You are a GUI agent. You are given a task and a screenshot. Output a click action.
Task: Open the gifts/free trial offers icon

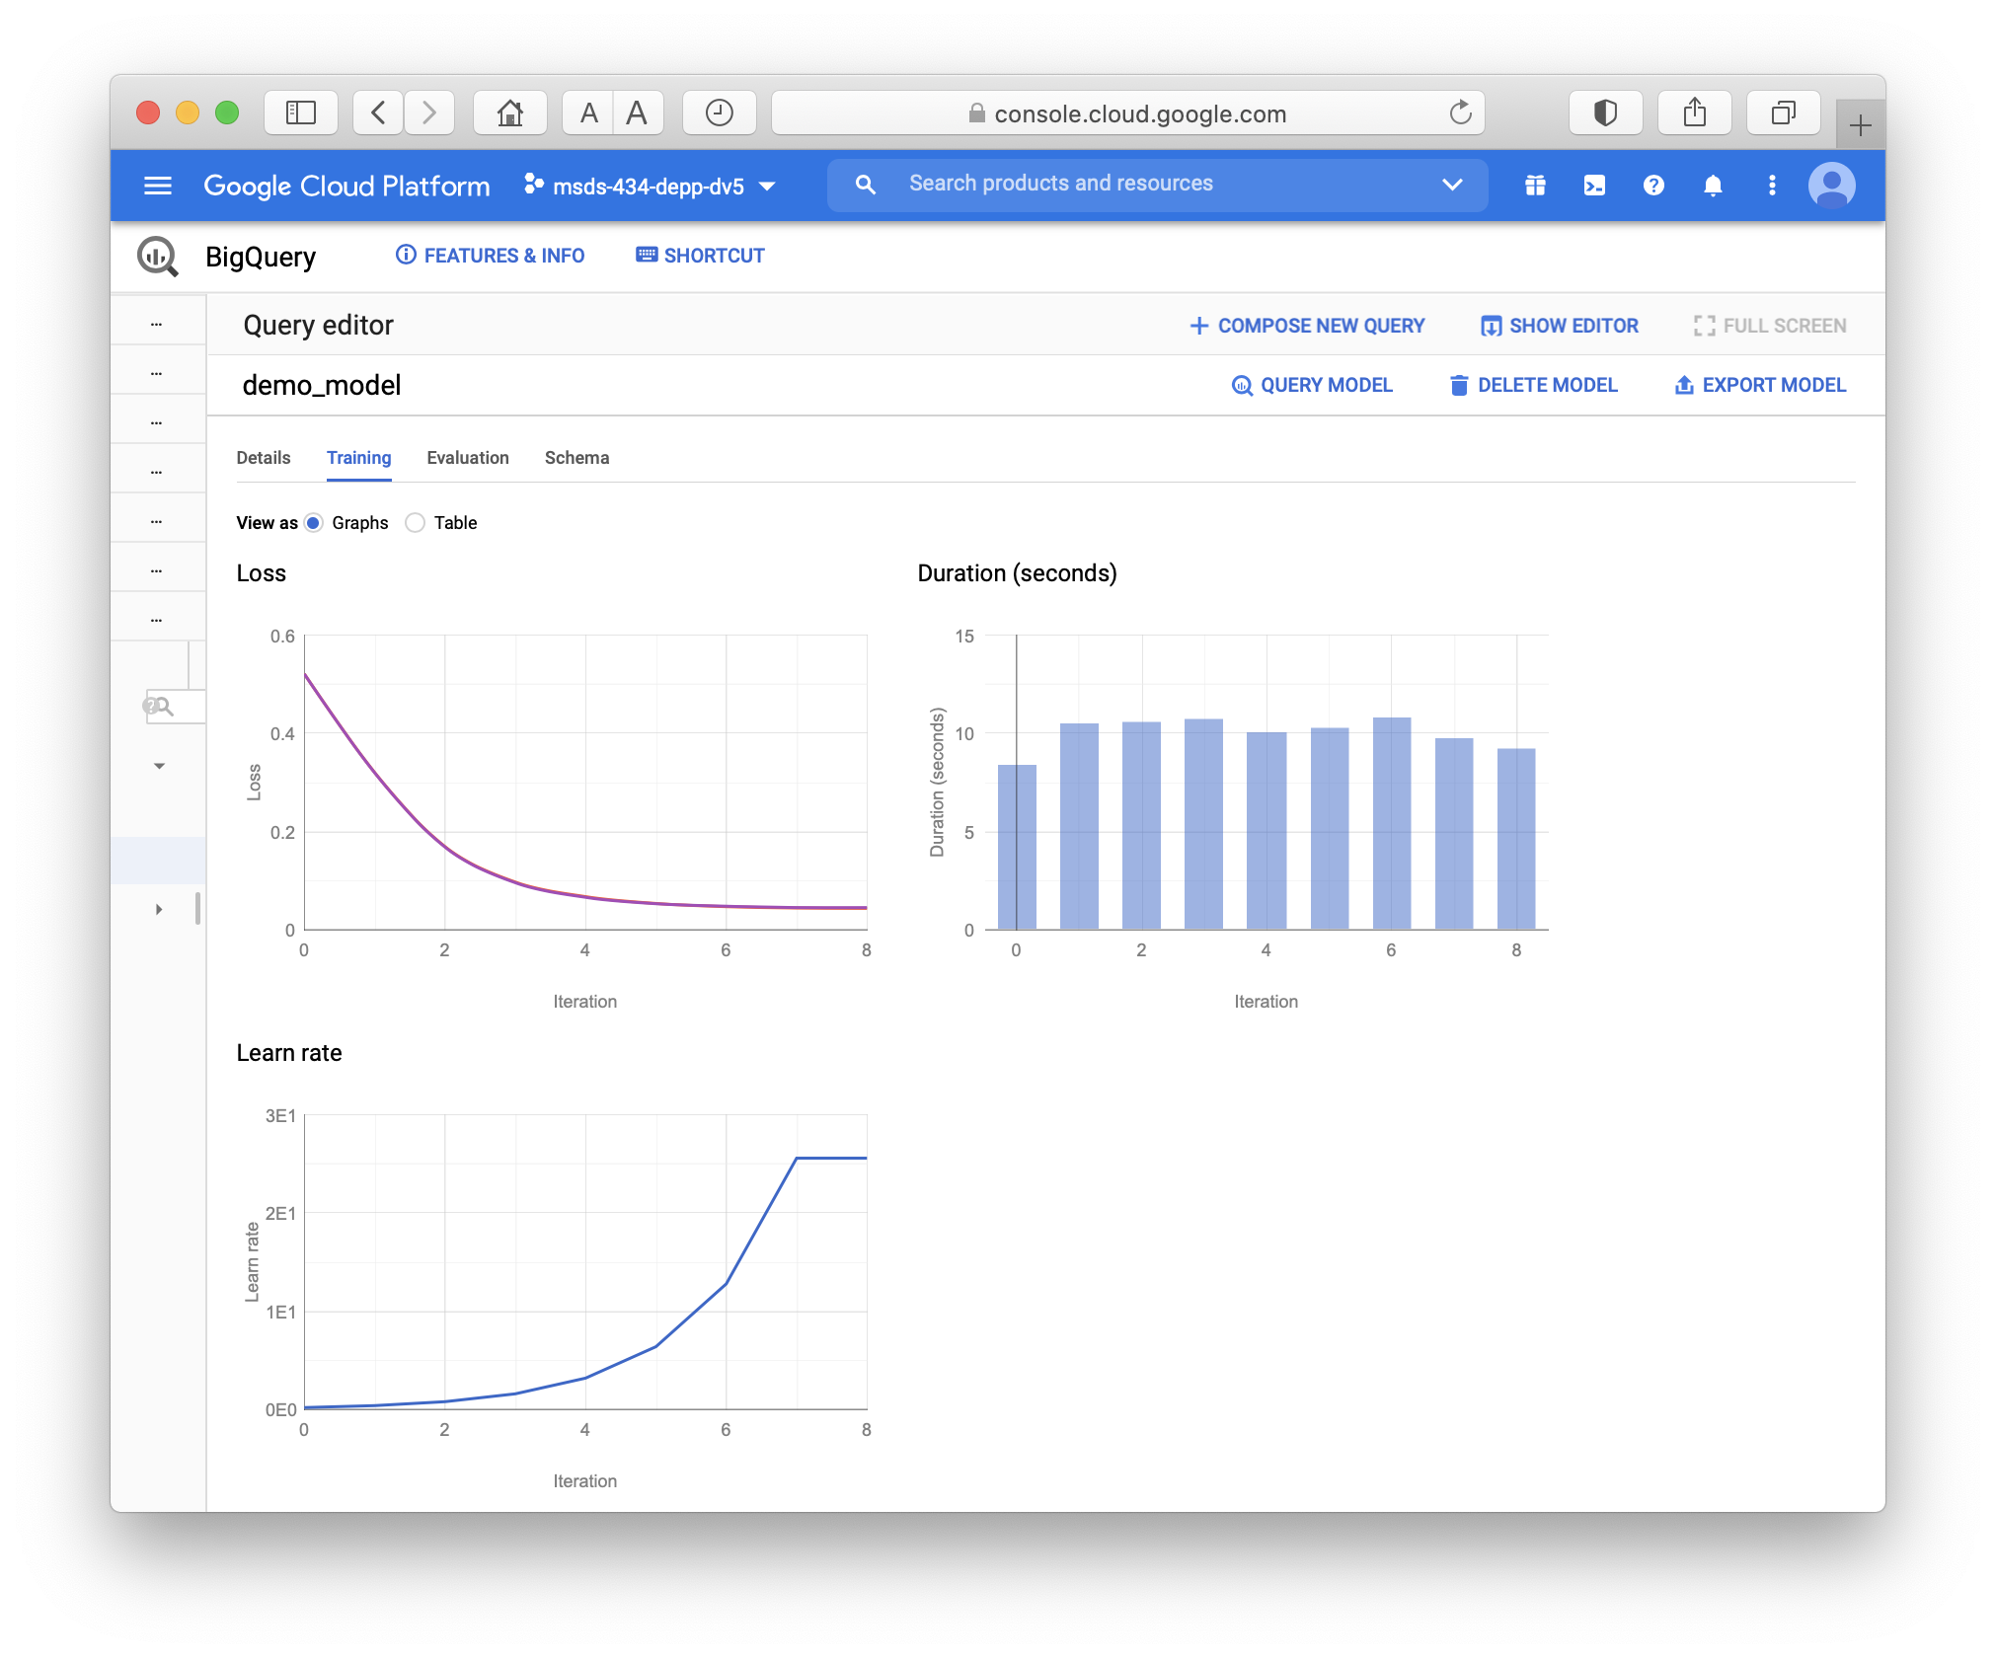pyautogui.click(x=1536, y=185)
